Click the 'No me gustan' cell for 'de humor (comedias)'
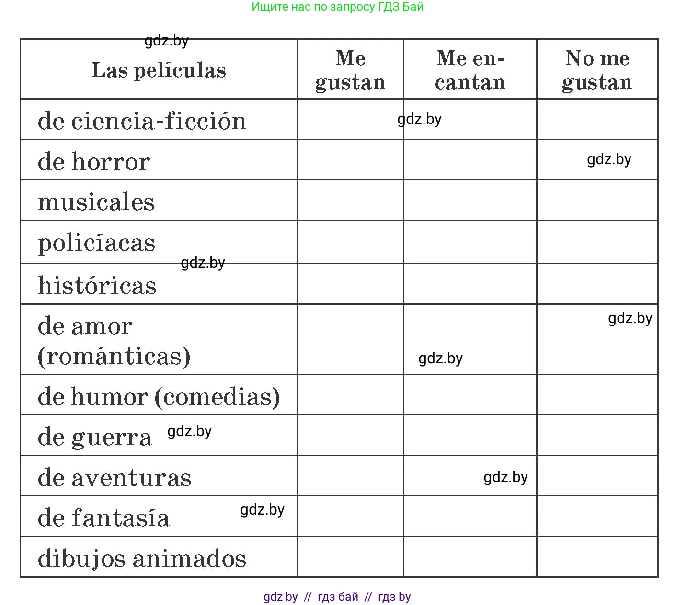The width and height of the screenshot is (676, 605). tap(597, 395)
